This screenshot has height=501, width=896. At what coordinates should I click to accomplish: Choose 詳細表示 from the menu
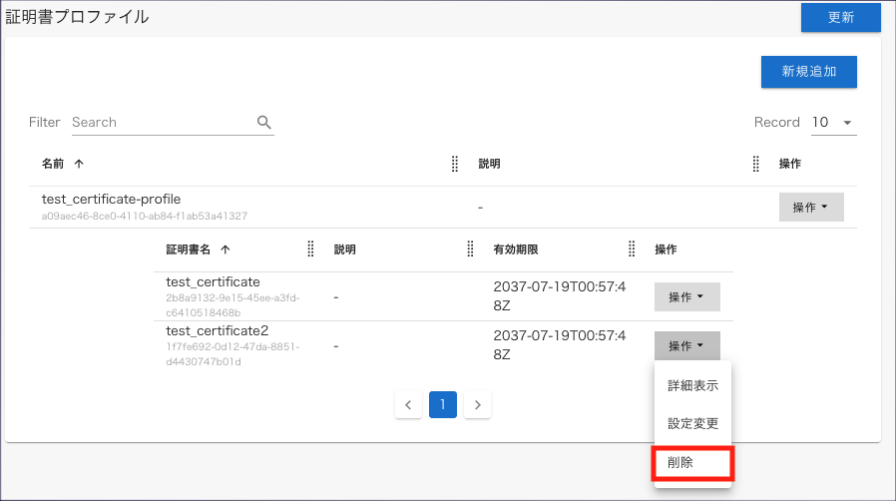[x=692, y=385]
